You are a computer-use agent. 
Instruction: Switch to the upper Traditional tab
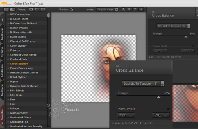click(x=2, y=34)
